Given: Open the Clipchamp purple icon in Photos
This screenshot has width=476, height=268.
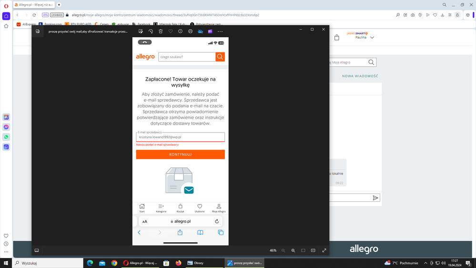Looking at the screenshot, I should 210,31.
